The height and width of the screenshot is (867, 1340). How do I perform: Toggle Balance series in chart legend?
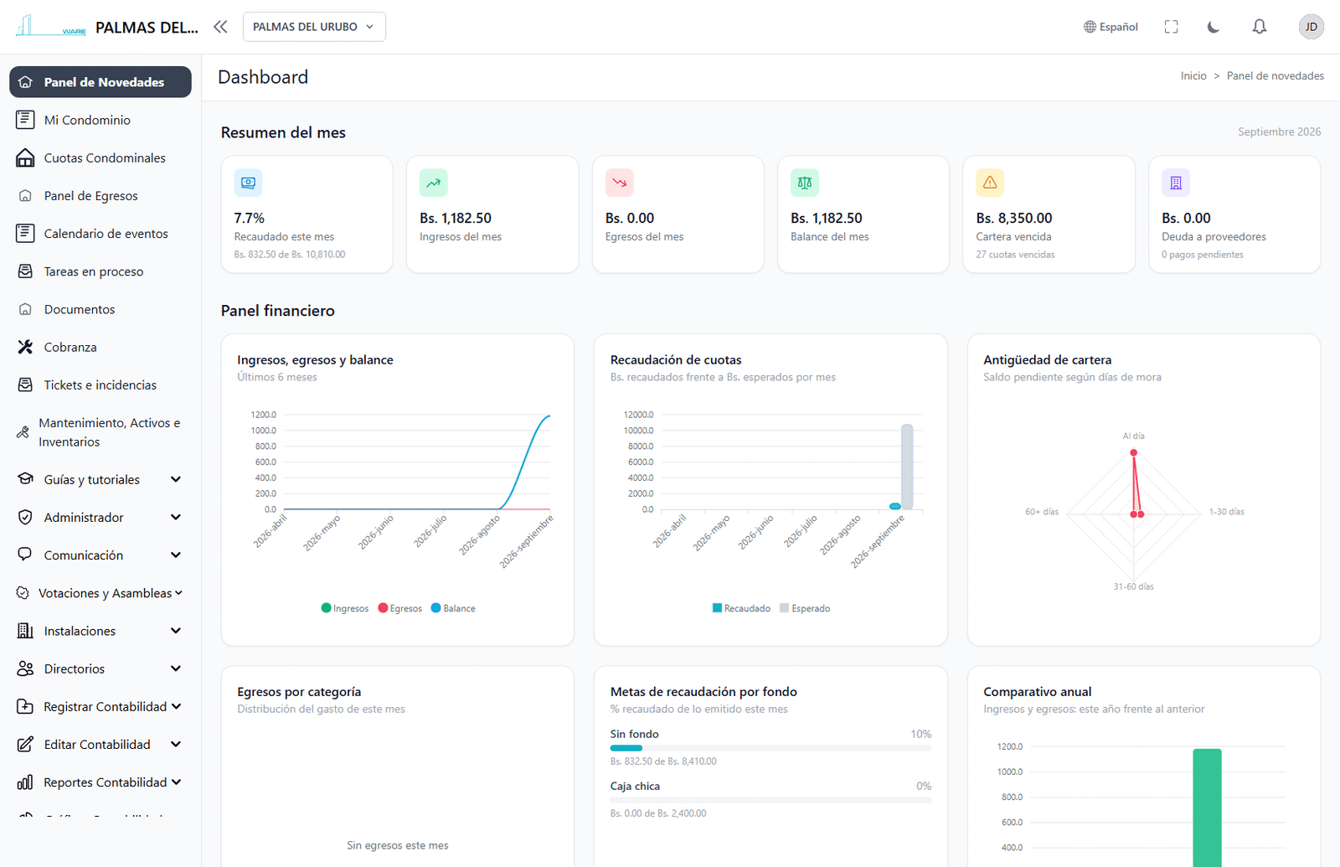point(453,608)
